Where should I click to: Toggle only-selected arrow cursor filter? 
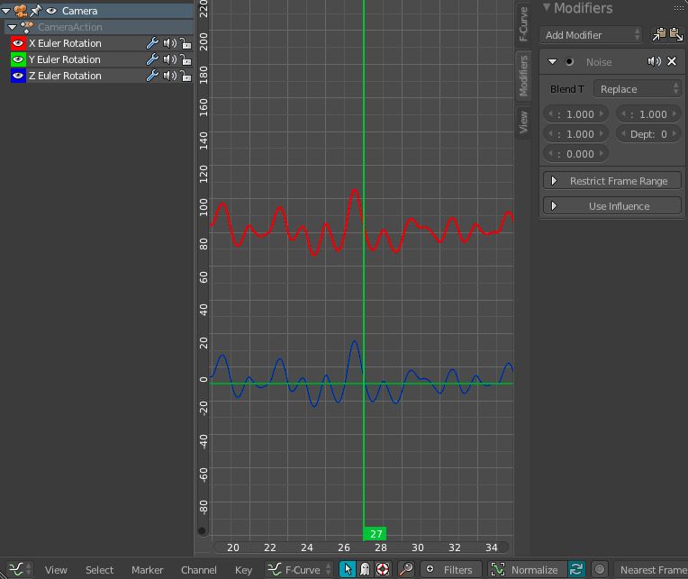pyautogui.click(x=348, y=569)
